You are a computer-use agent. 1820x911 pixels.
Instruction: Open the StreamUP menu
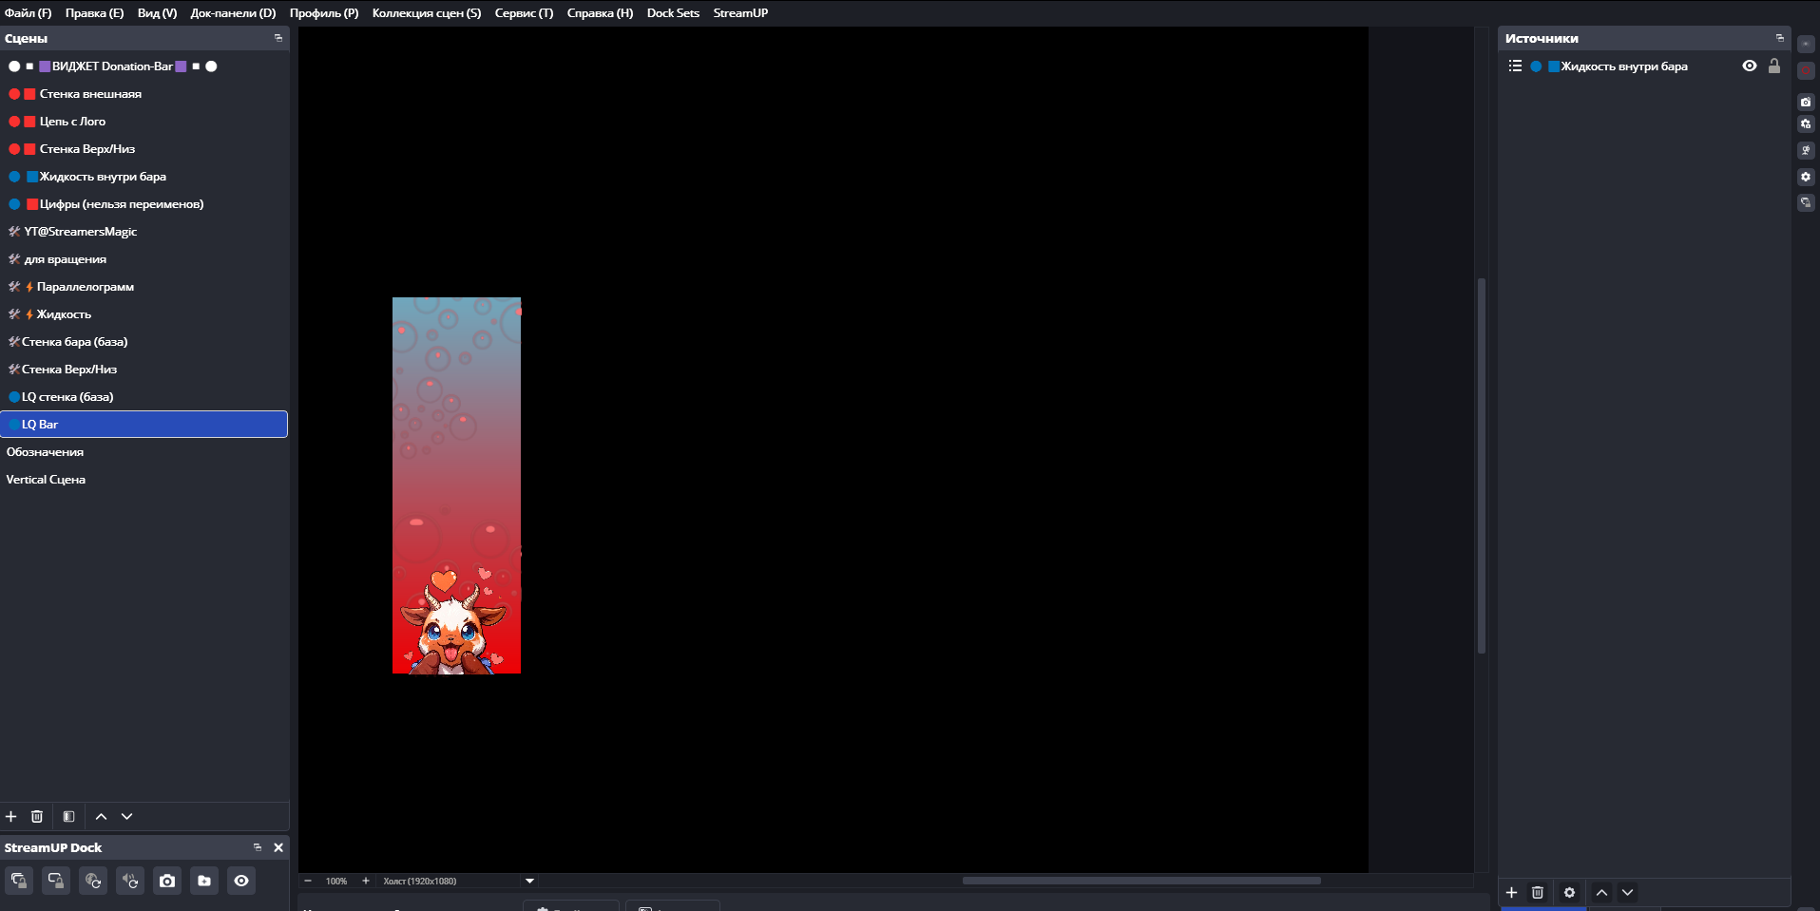click(x=740, y=12)
